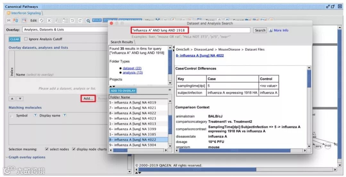Screen dimensions: 346x177
Task: Click the details pane horizontal scrollbar thumb
Action: [235, 150]
